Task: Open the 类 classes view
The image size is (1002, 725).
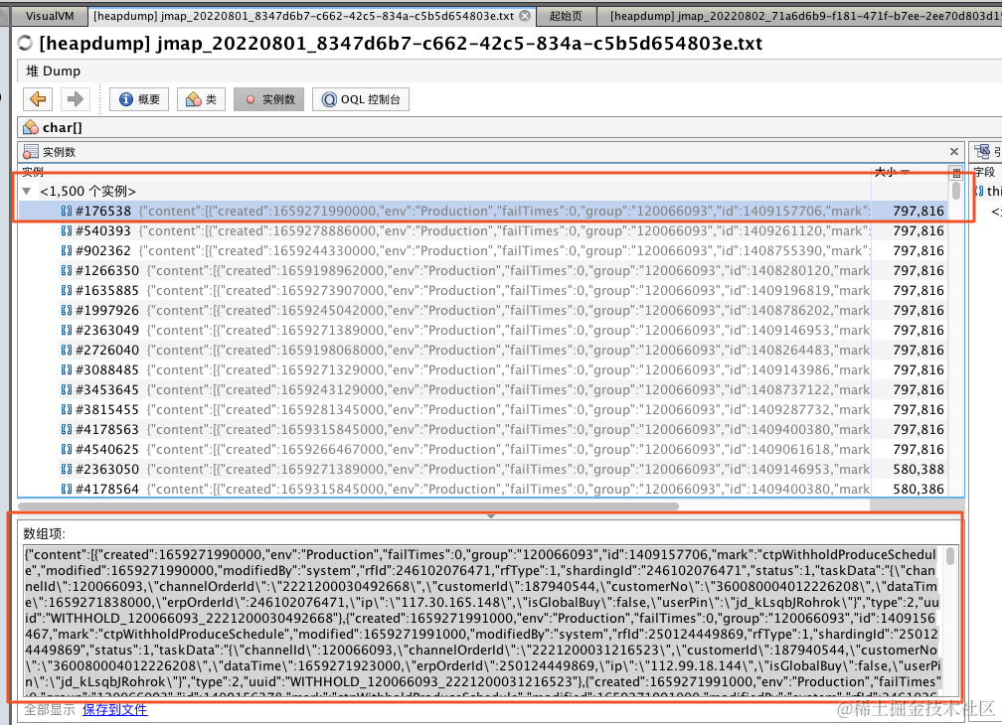Action: [x=201, y=99]
